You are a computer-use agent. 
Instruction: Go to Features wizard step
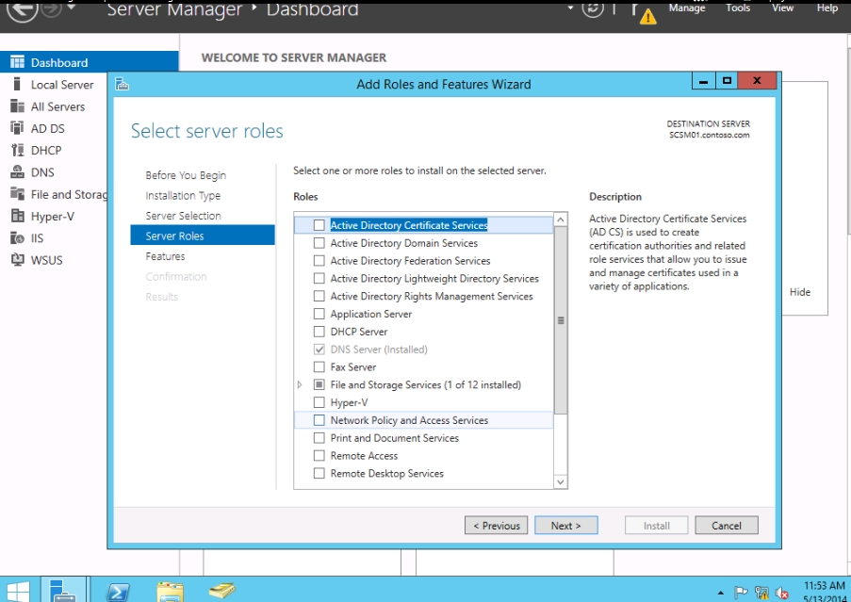[165, 256]
